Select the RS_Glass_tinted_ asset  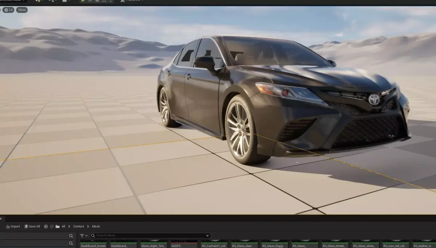pos(335,245)
